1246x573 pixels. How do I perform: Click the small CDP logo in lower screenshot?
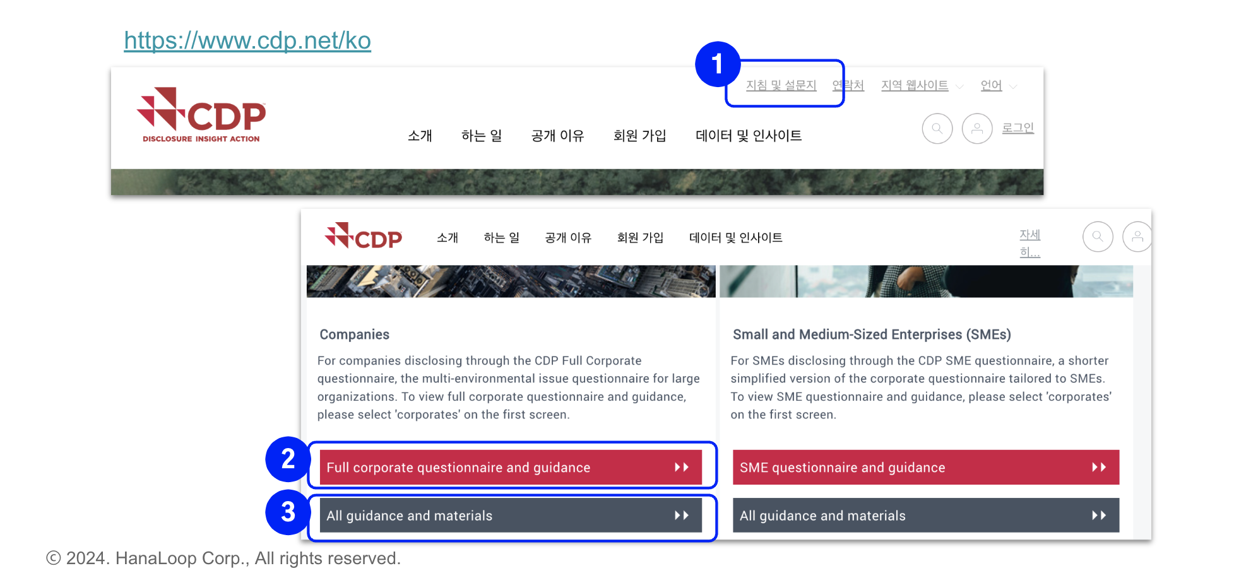click(x=364, y=237)
